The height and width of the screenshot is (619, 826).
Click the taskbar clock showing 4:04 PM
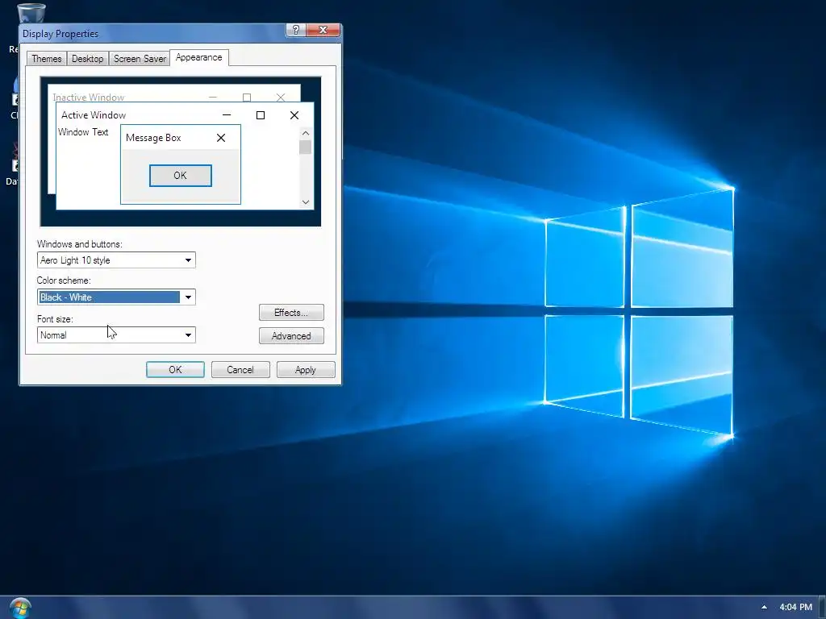tap(795, 607)
